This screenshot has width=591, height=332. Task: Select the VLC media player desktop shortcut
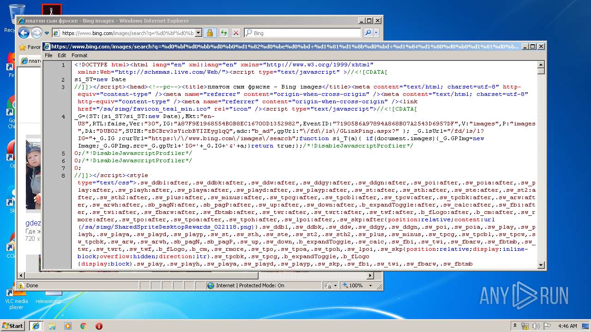[17, 299]
